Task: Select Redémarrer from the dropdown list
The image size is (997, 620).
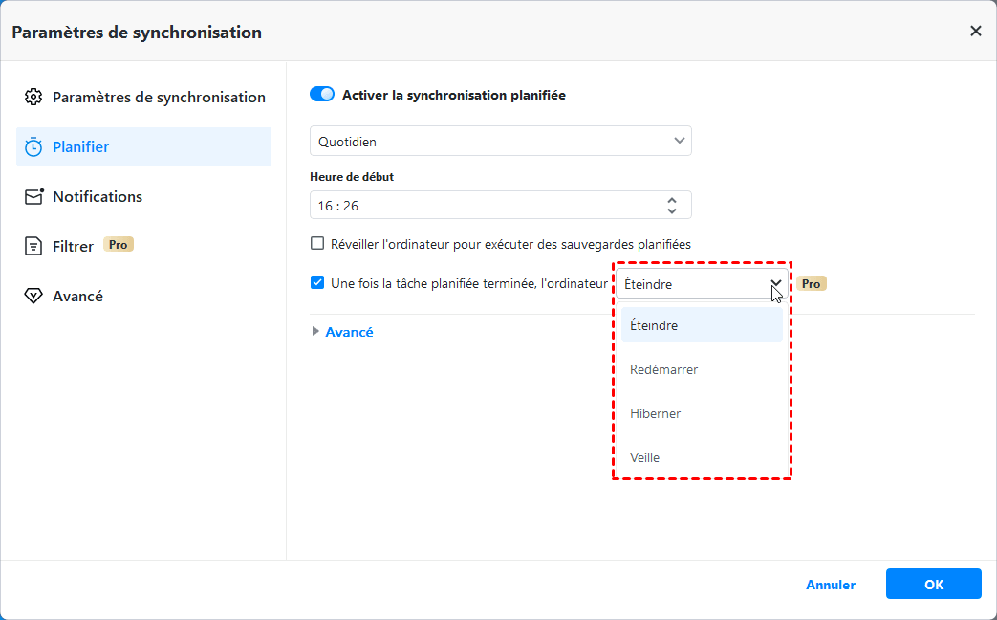Action: (x=664, y=369)
